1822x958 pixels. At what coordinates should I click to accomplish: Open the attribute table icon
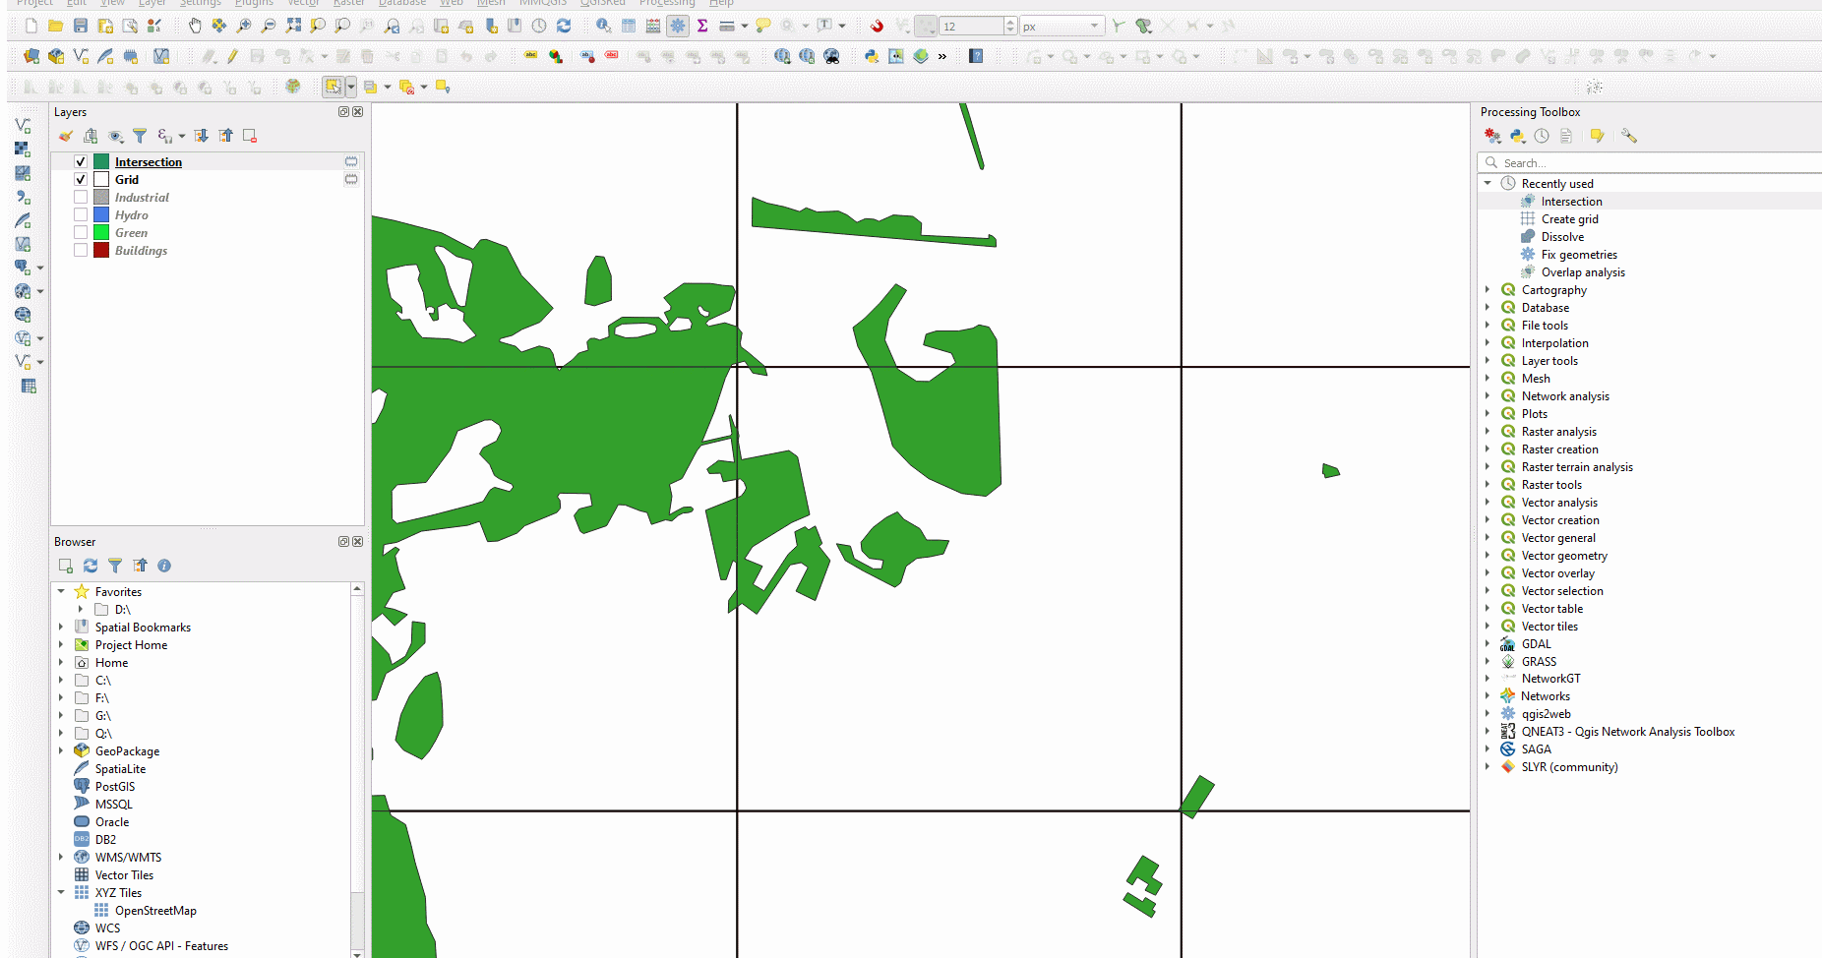click(x=629, y=26)
